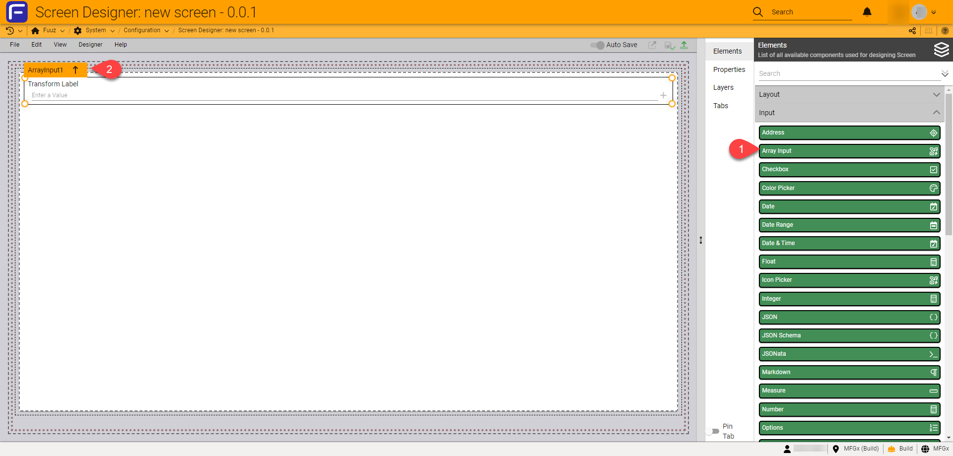Select the Measure element
Image resolution: width=953 pixels, height=456 pixels.
point(849,391)
